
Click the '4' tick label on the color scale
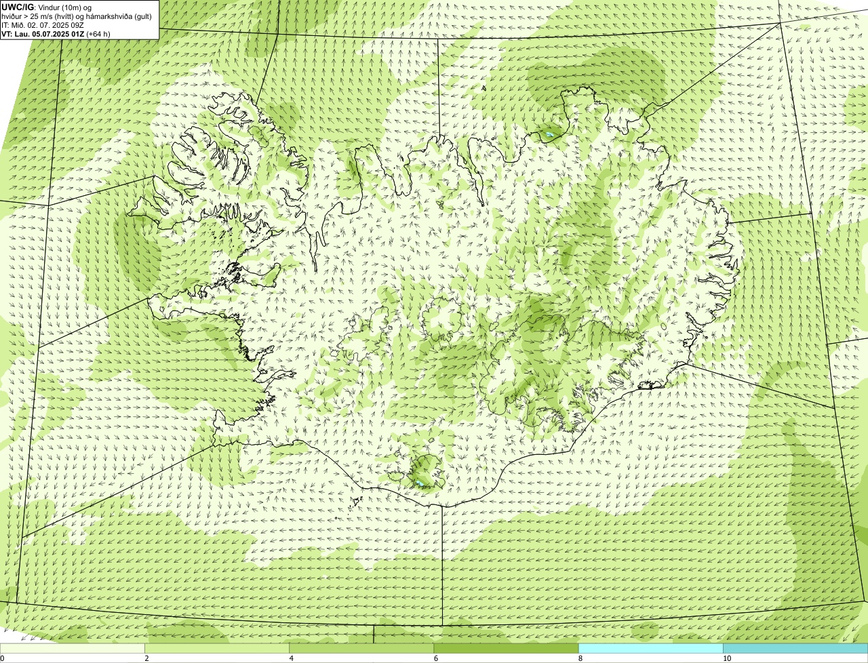(x=291, y=658)
